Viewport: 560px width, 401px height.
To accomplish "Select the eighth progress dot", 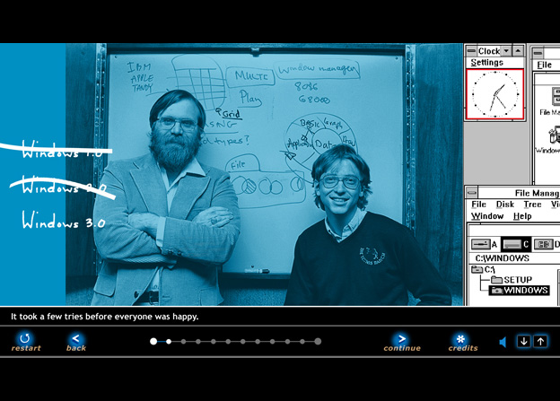I will [258, 342].
